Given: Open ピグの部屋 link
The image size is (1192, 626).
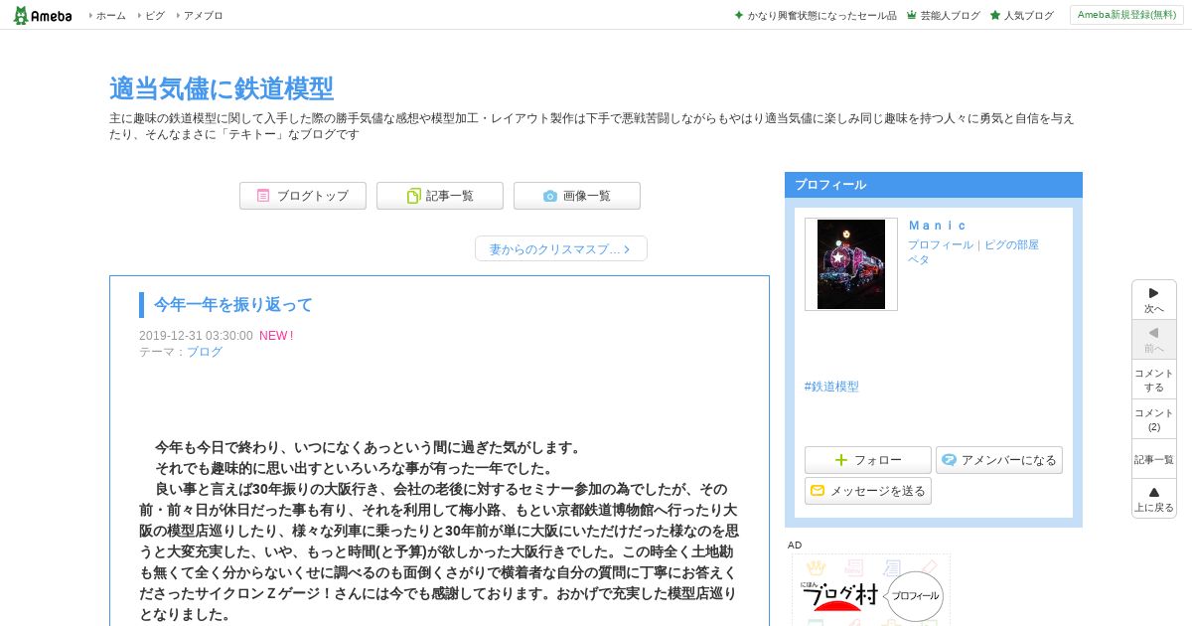Looking at the screenshot, I should [1011, 244].
